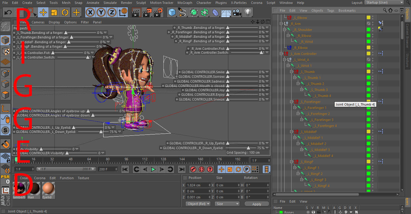Viewport: 411px width, 214px height.
Task: Click the Bend deformer icon
Action: (x=216, y=13)
